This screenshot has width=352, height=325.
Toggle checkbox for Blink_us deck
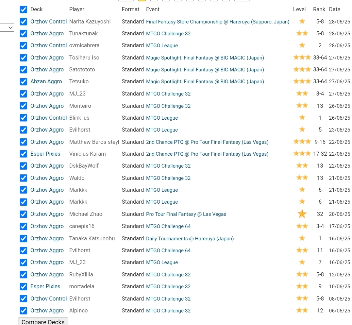pos(23,118)
